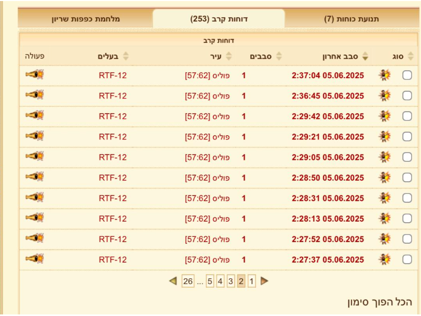The width and height of the screenshot is (421, 316).
Task: Sort by עיר column arrows
Action: pyautogui.click(x=229, y=56)
